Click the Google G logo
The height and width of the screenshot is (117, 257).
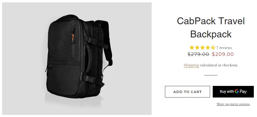pyautogui.click(x=237, y=91)
